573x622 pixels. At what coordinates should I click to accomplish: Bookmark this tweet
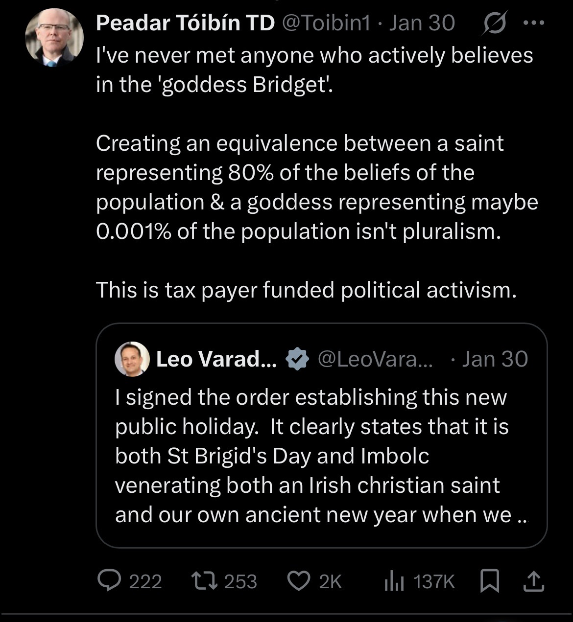coord(489,581)
